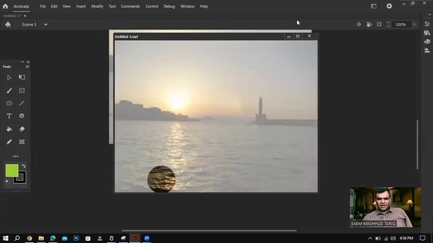Viewport: 433px width, 243px height.
Task: Click the circular water mask in SWF preview
Action: pyautogui.click(x=162, y=179)
